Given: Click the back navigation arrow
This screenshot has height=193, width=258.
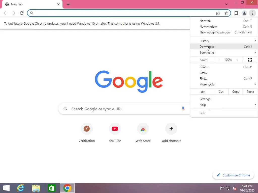Looking at the screenshot, I should pos(6,13).
